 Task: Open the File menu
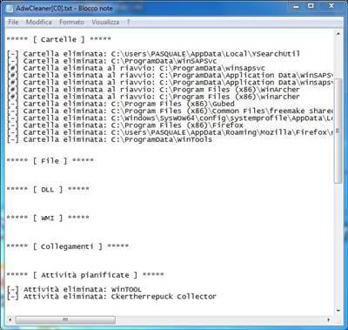tap(13, 22)
